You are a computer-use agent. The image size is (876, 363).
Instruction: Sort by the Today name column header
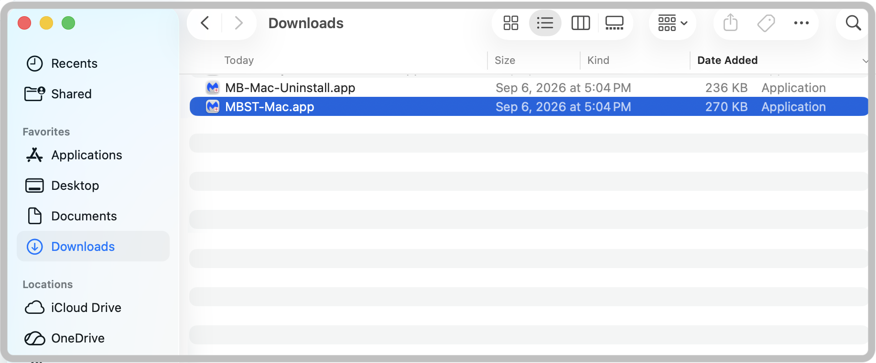[x=239, y=60]
